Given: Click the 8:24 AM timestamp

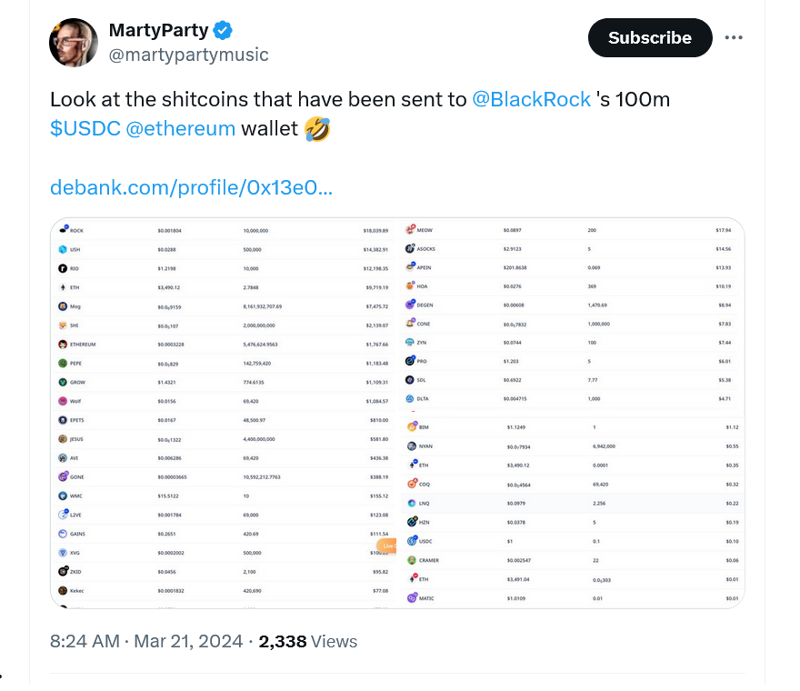Looking at the screenshot, I should [x=85, y=641].
